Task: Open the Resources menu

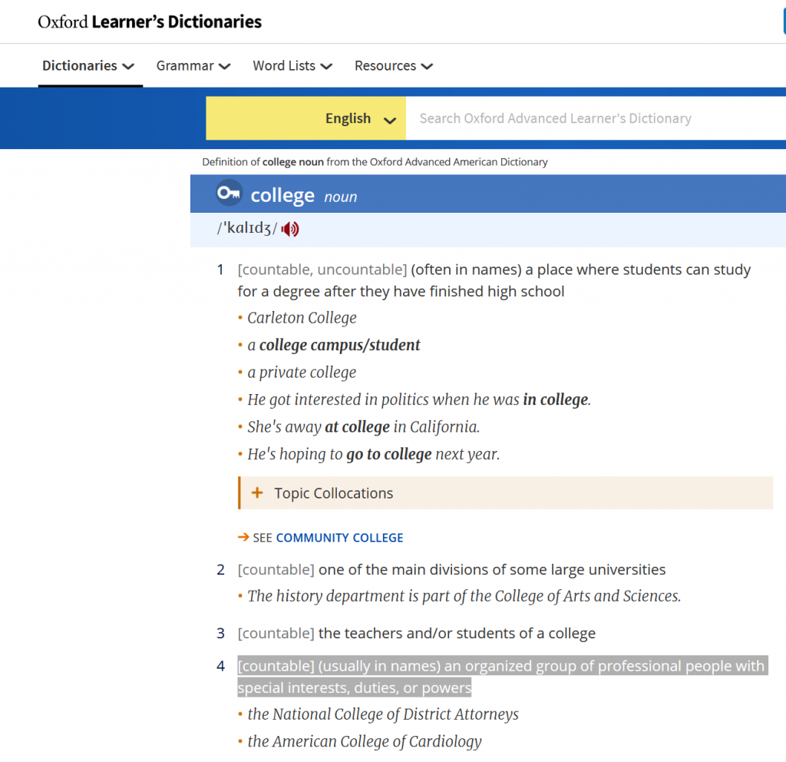Action: coord(394,66)
